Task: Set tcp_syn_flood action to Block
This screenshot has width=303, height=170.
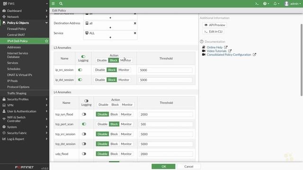Action: (114, 114)
